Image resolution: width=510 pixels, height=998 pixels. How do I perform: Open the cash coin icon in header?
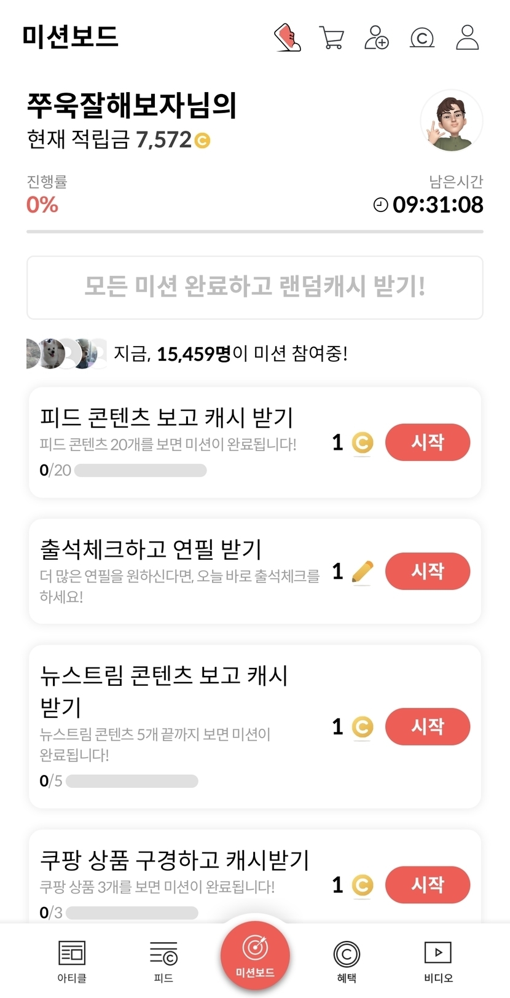(x=422, y=38)
